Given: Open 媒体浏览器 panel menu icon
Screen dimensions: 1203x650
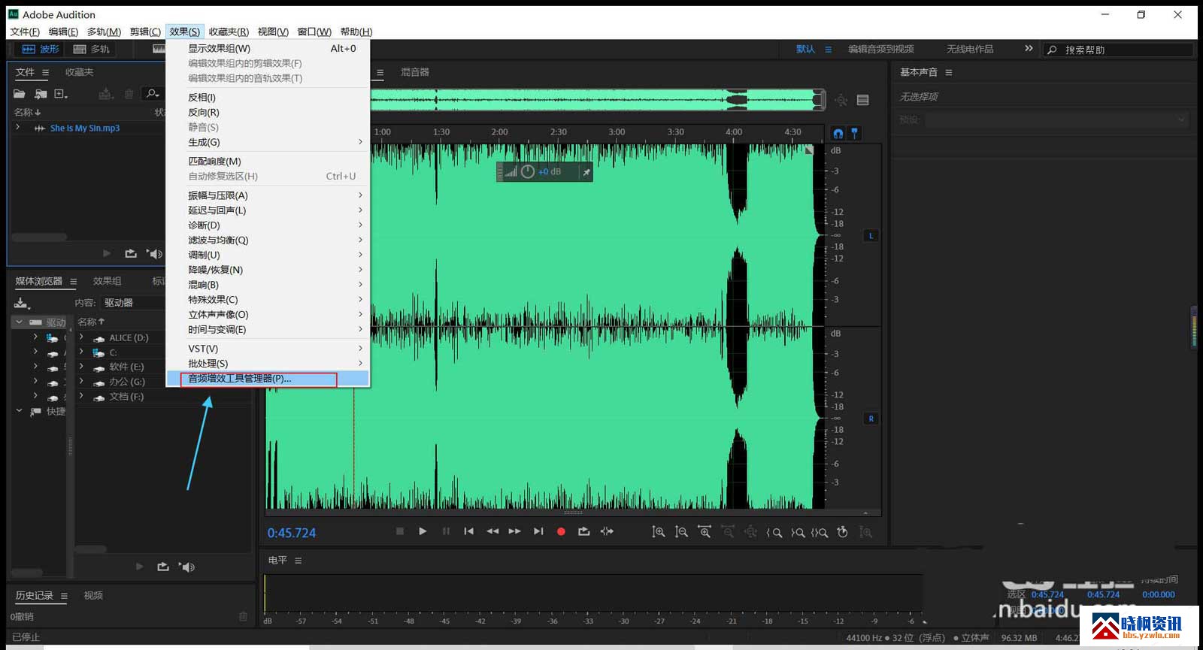Looking at the screenshot, I should click(x=73, y=281).
